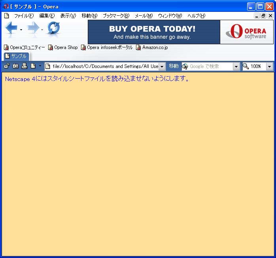
Task: Open the 表示(V) menu
Action: [x=68, y=16]
